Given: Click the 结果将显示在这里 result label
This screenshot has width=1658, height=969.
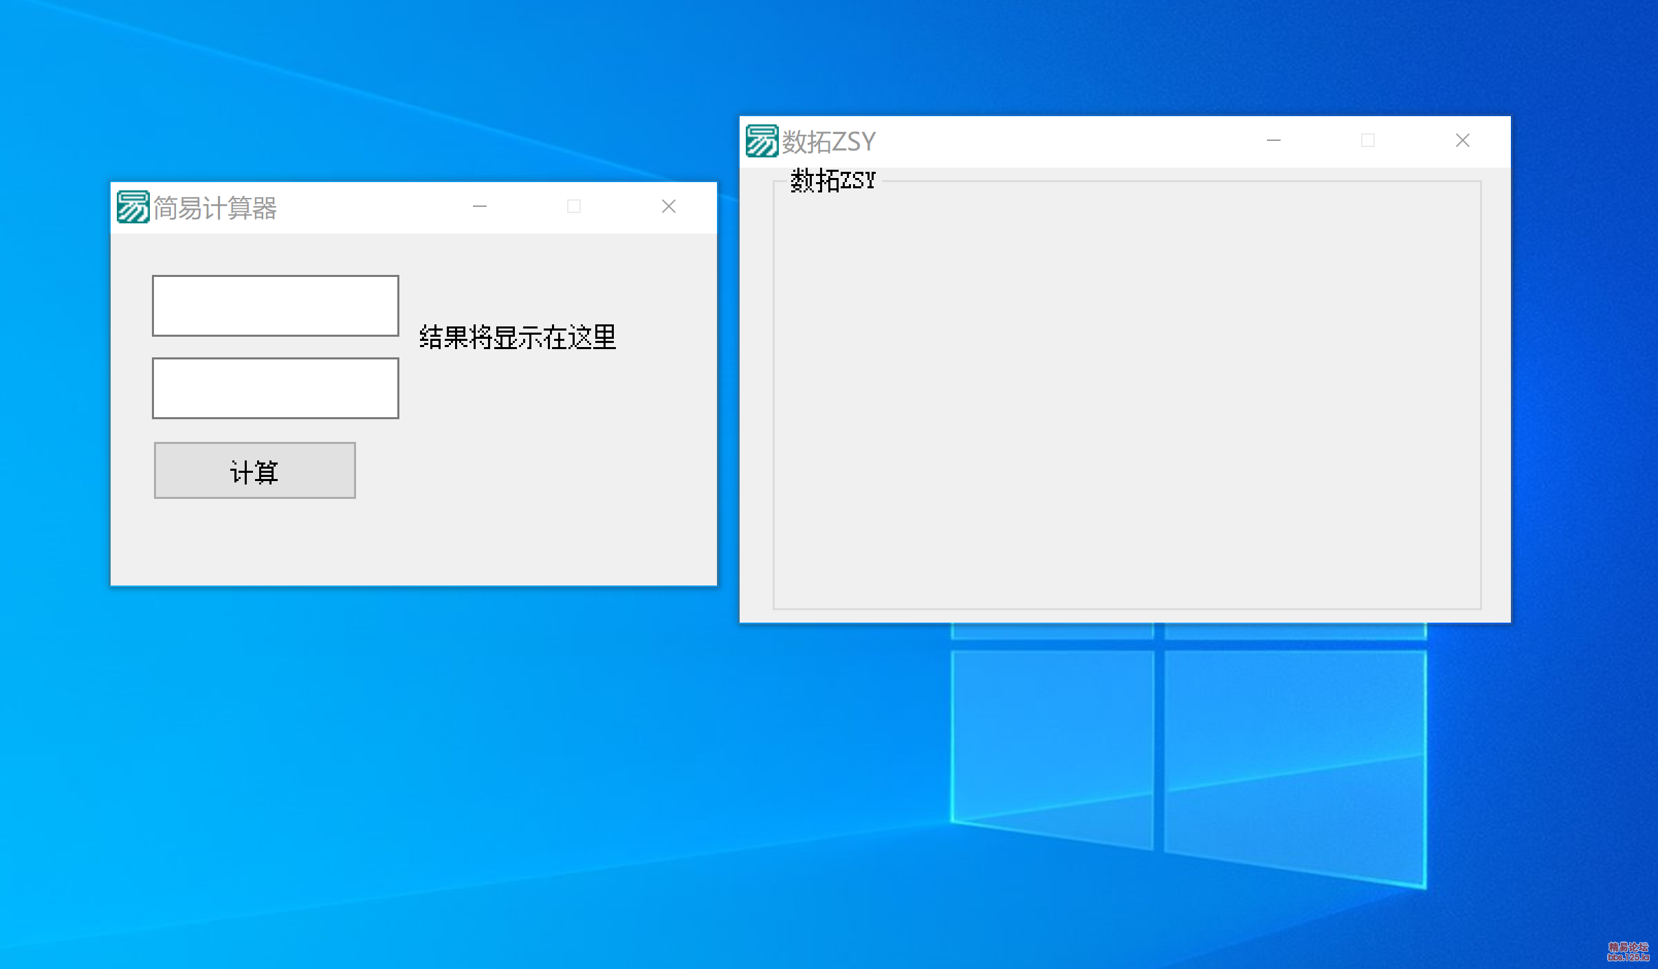Looking at the screenshot, I should point(518,337).
